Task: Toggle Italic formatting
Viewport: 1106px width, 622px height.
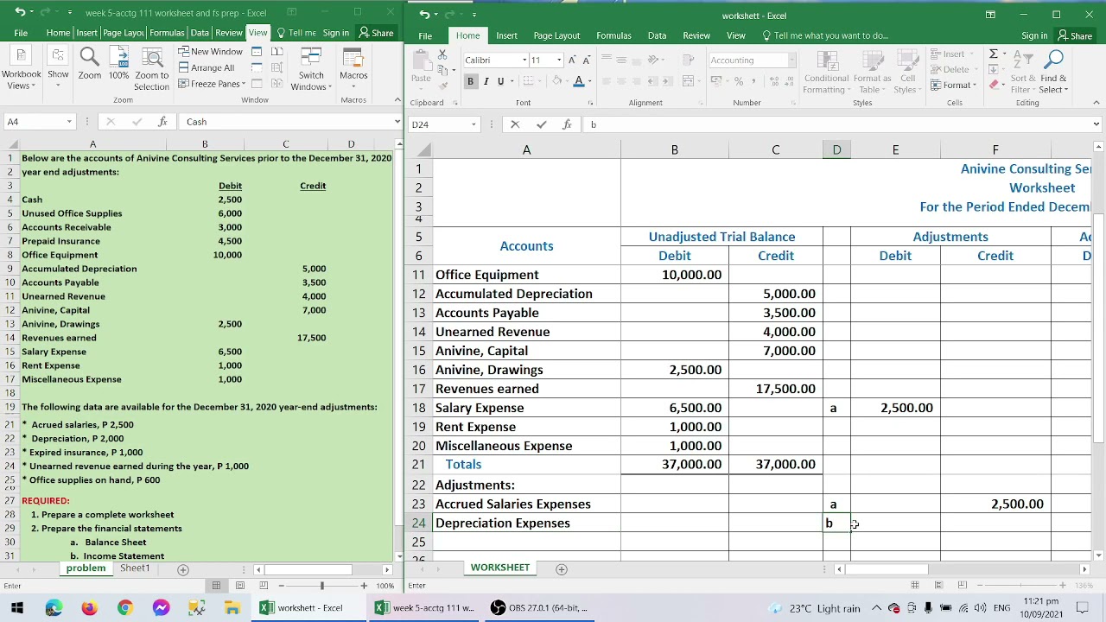Action: 486,81
